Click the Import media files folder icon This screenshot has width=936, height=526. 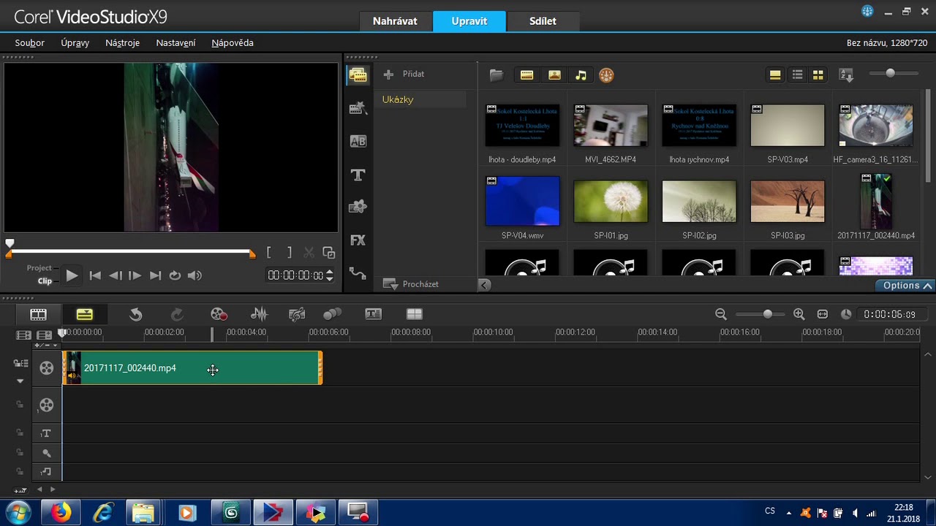496,75
